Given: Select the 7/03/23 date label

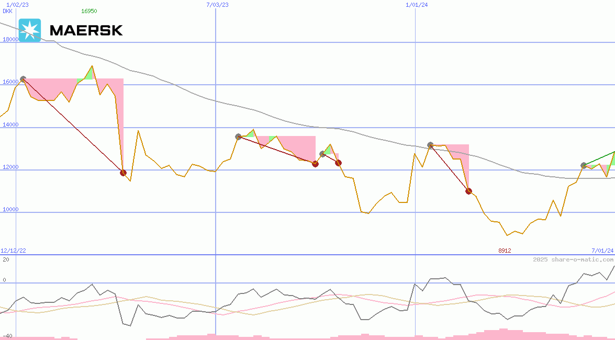Looking at the screenshot, I should (218, 4).
